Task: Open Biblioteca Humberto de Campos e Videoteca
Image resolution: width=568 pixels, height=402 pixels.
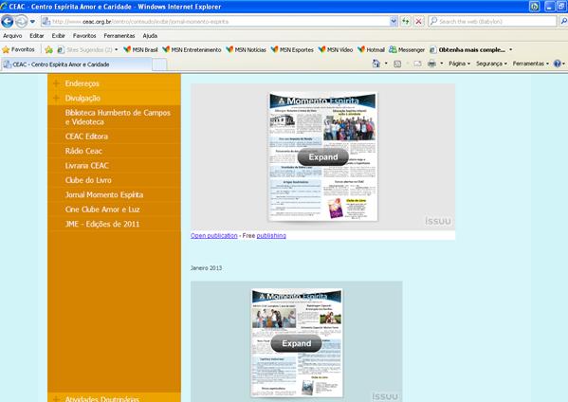Action: click(x=118, y=117)
